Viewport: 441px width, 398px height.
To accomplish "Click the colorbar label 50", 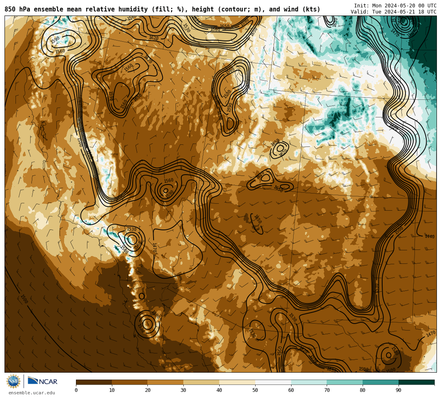I will click(255, 390).
